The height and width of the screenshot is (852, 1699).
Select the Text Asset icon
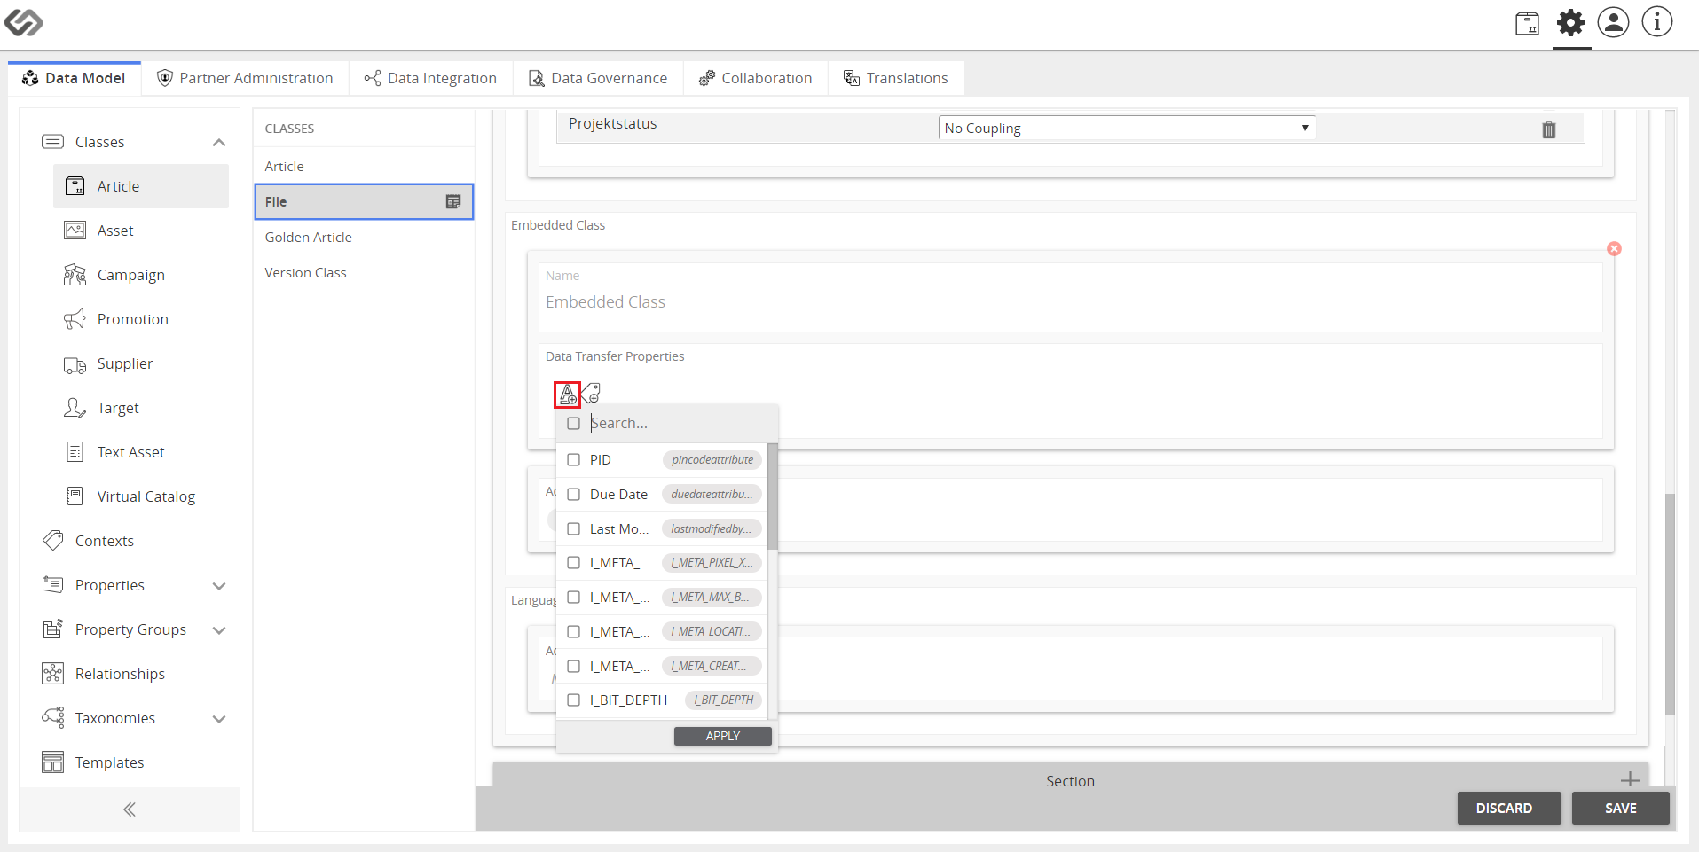pyautogui.click(x=75, y=452)
